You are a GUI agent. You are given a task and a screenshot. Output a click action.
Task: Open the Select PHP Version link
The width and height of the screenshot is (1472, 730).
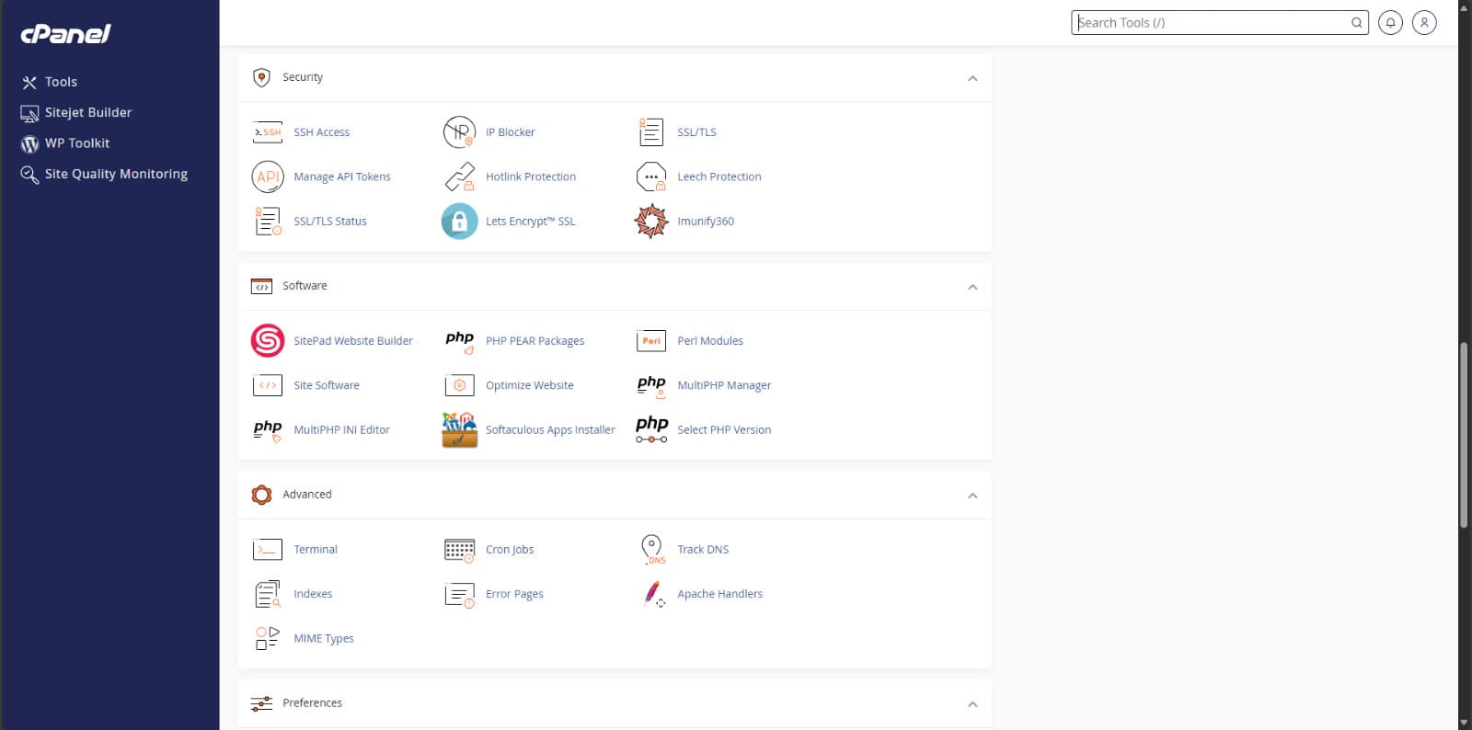tap(724, 430)
